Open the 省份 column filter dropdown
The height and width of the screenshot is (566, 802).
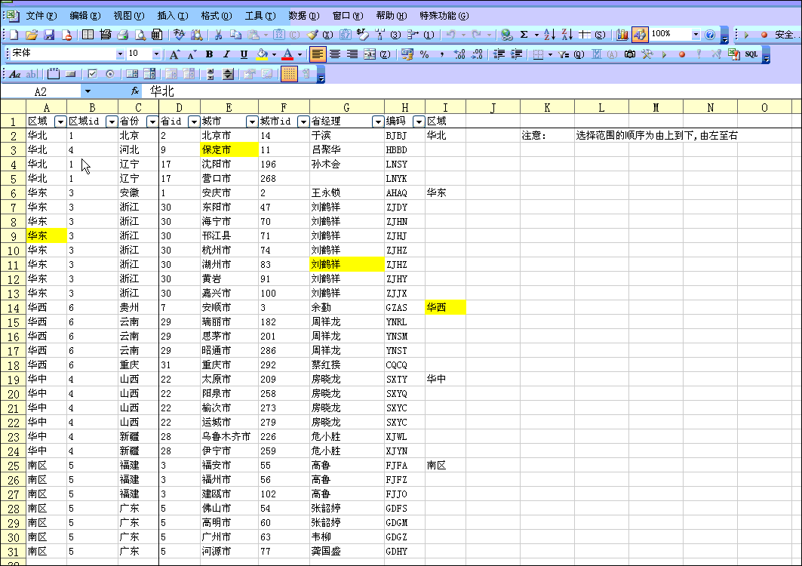point(152,122)
